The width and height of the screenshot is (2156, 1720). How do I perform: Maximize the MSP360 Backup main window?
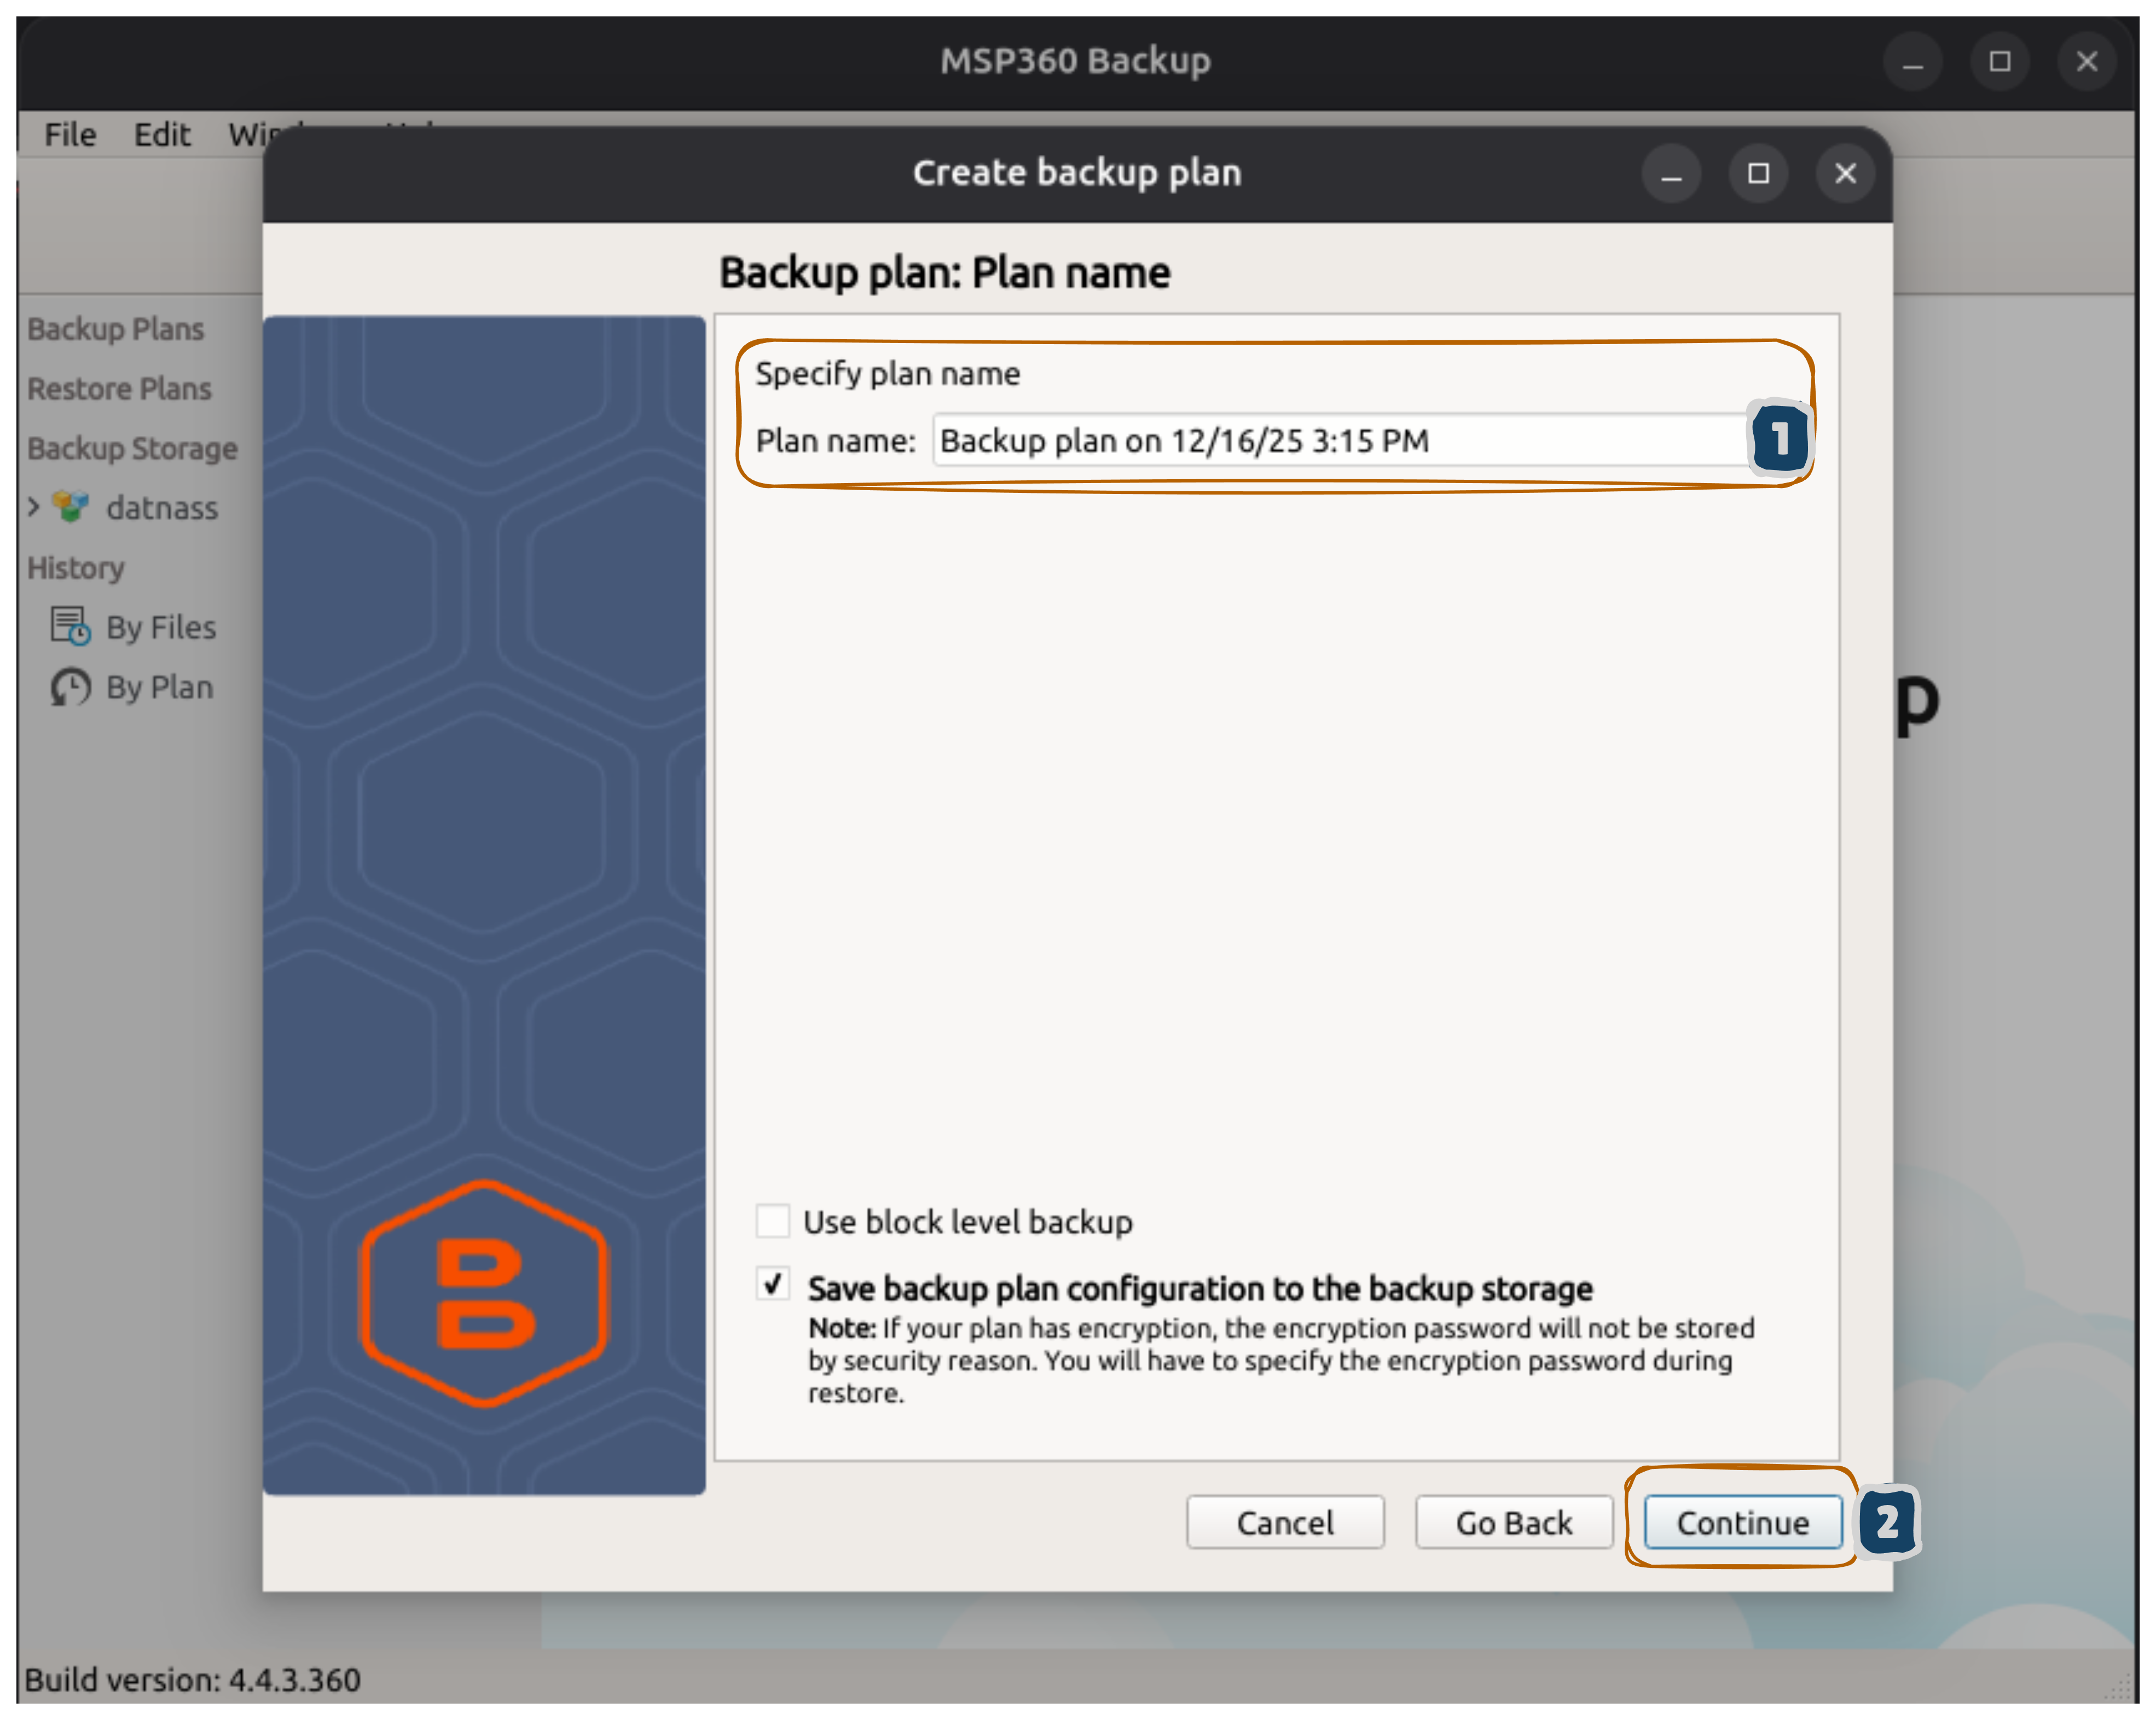click(x=2000, y=62)
